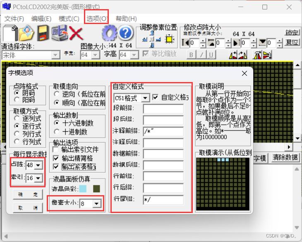
Task: Click the blue question mark help icon
Action: [x=126, y=33]
